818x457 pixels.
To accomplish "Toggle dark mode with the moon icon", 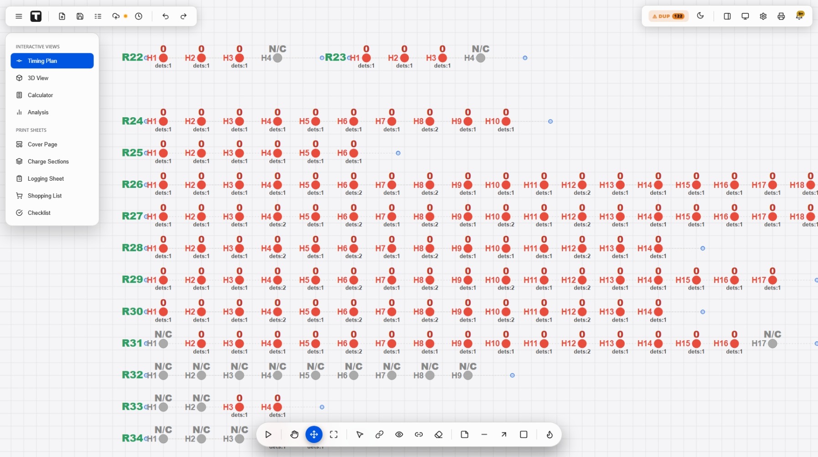I will (700, 16).
